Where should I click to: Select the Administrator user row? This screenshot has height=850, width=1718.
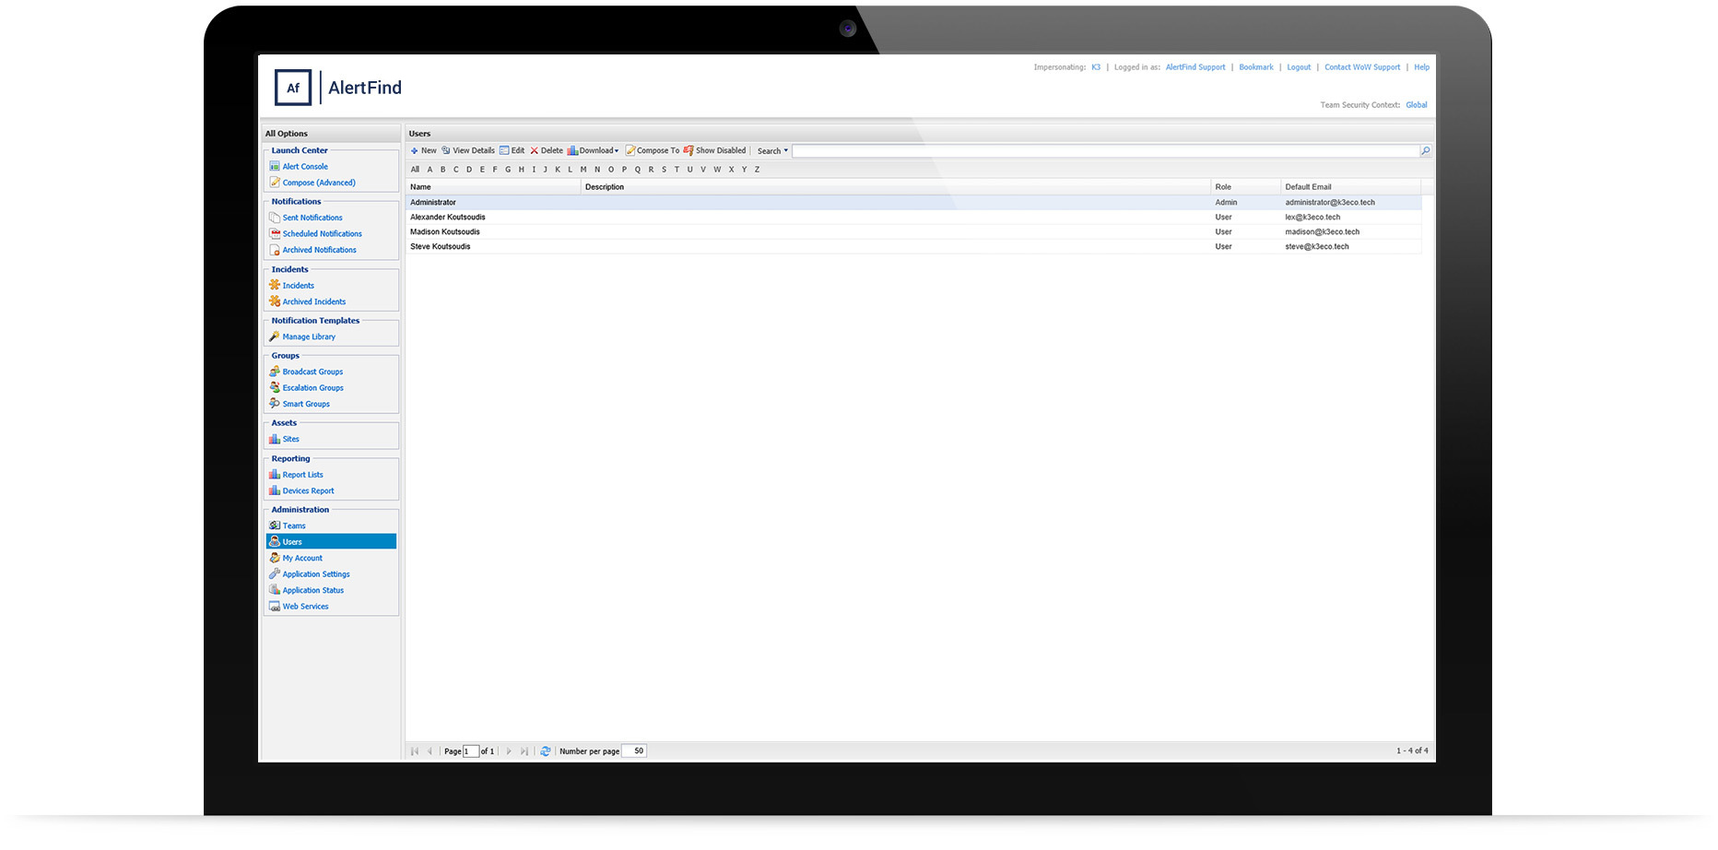click(913, 203)
